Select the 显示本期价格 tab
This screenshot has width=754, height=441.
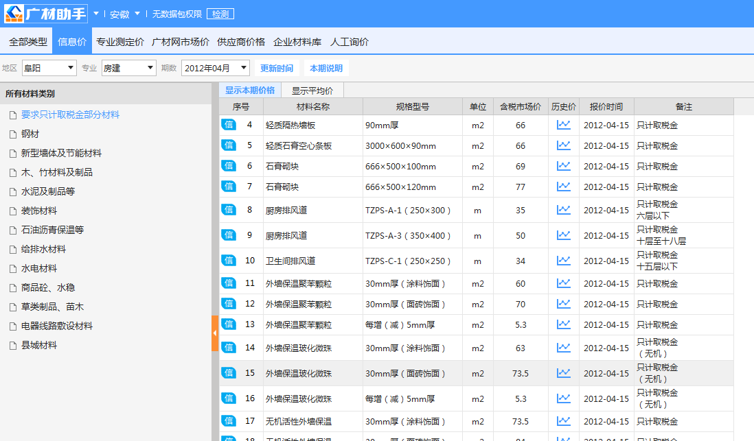pos(249,91)
